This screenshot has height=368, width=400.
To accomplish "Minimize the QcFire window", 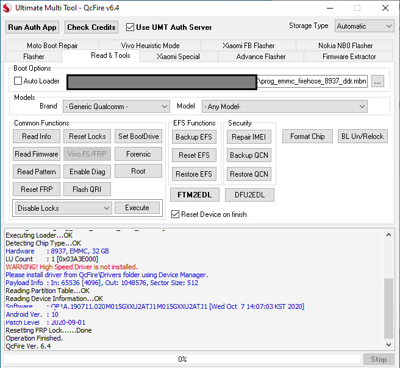I will pyautogui.click(x=330, y=8).
